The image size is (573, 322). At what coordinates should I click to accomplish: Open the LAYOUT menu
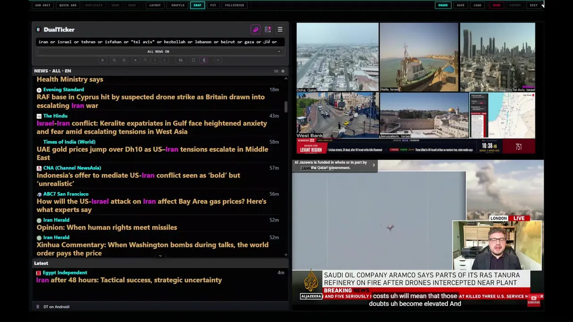pos(155,5)
